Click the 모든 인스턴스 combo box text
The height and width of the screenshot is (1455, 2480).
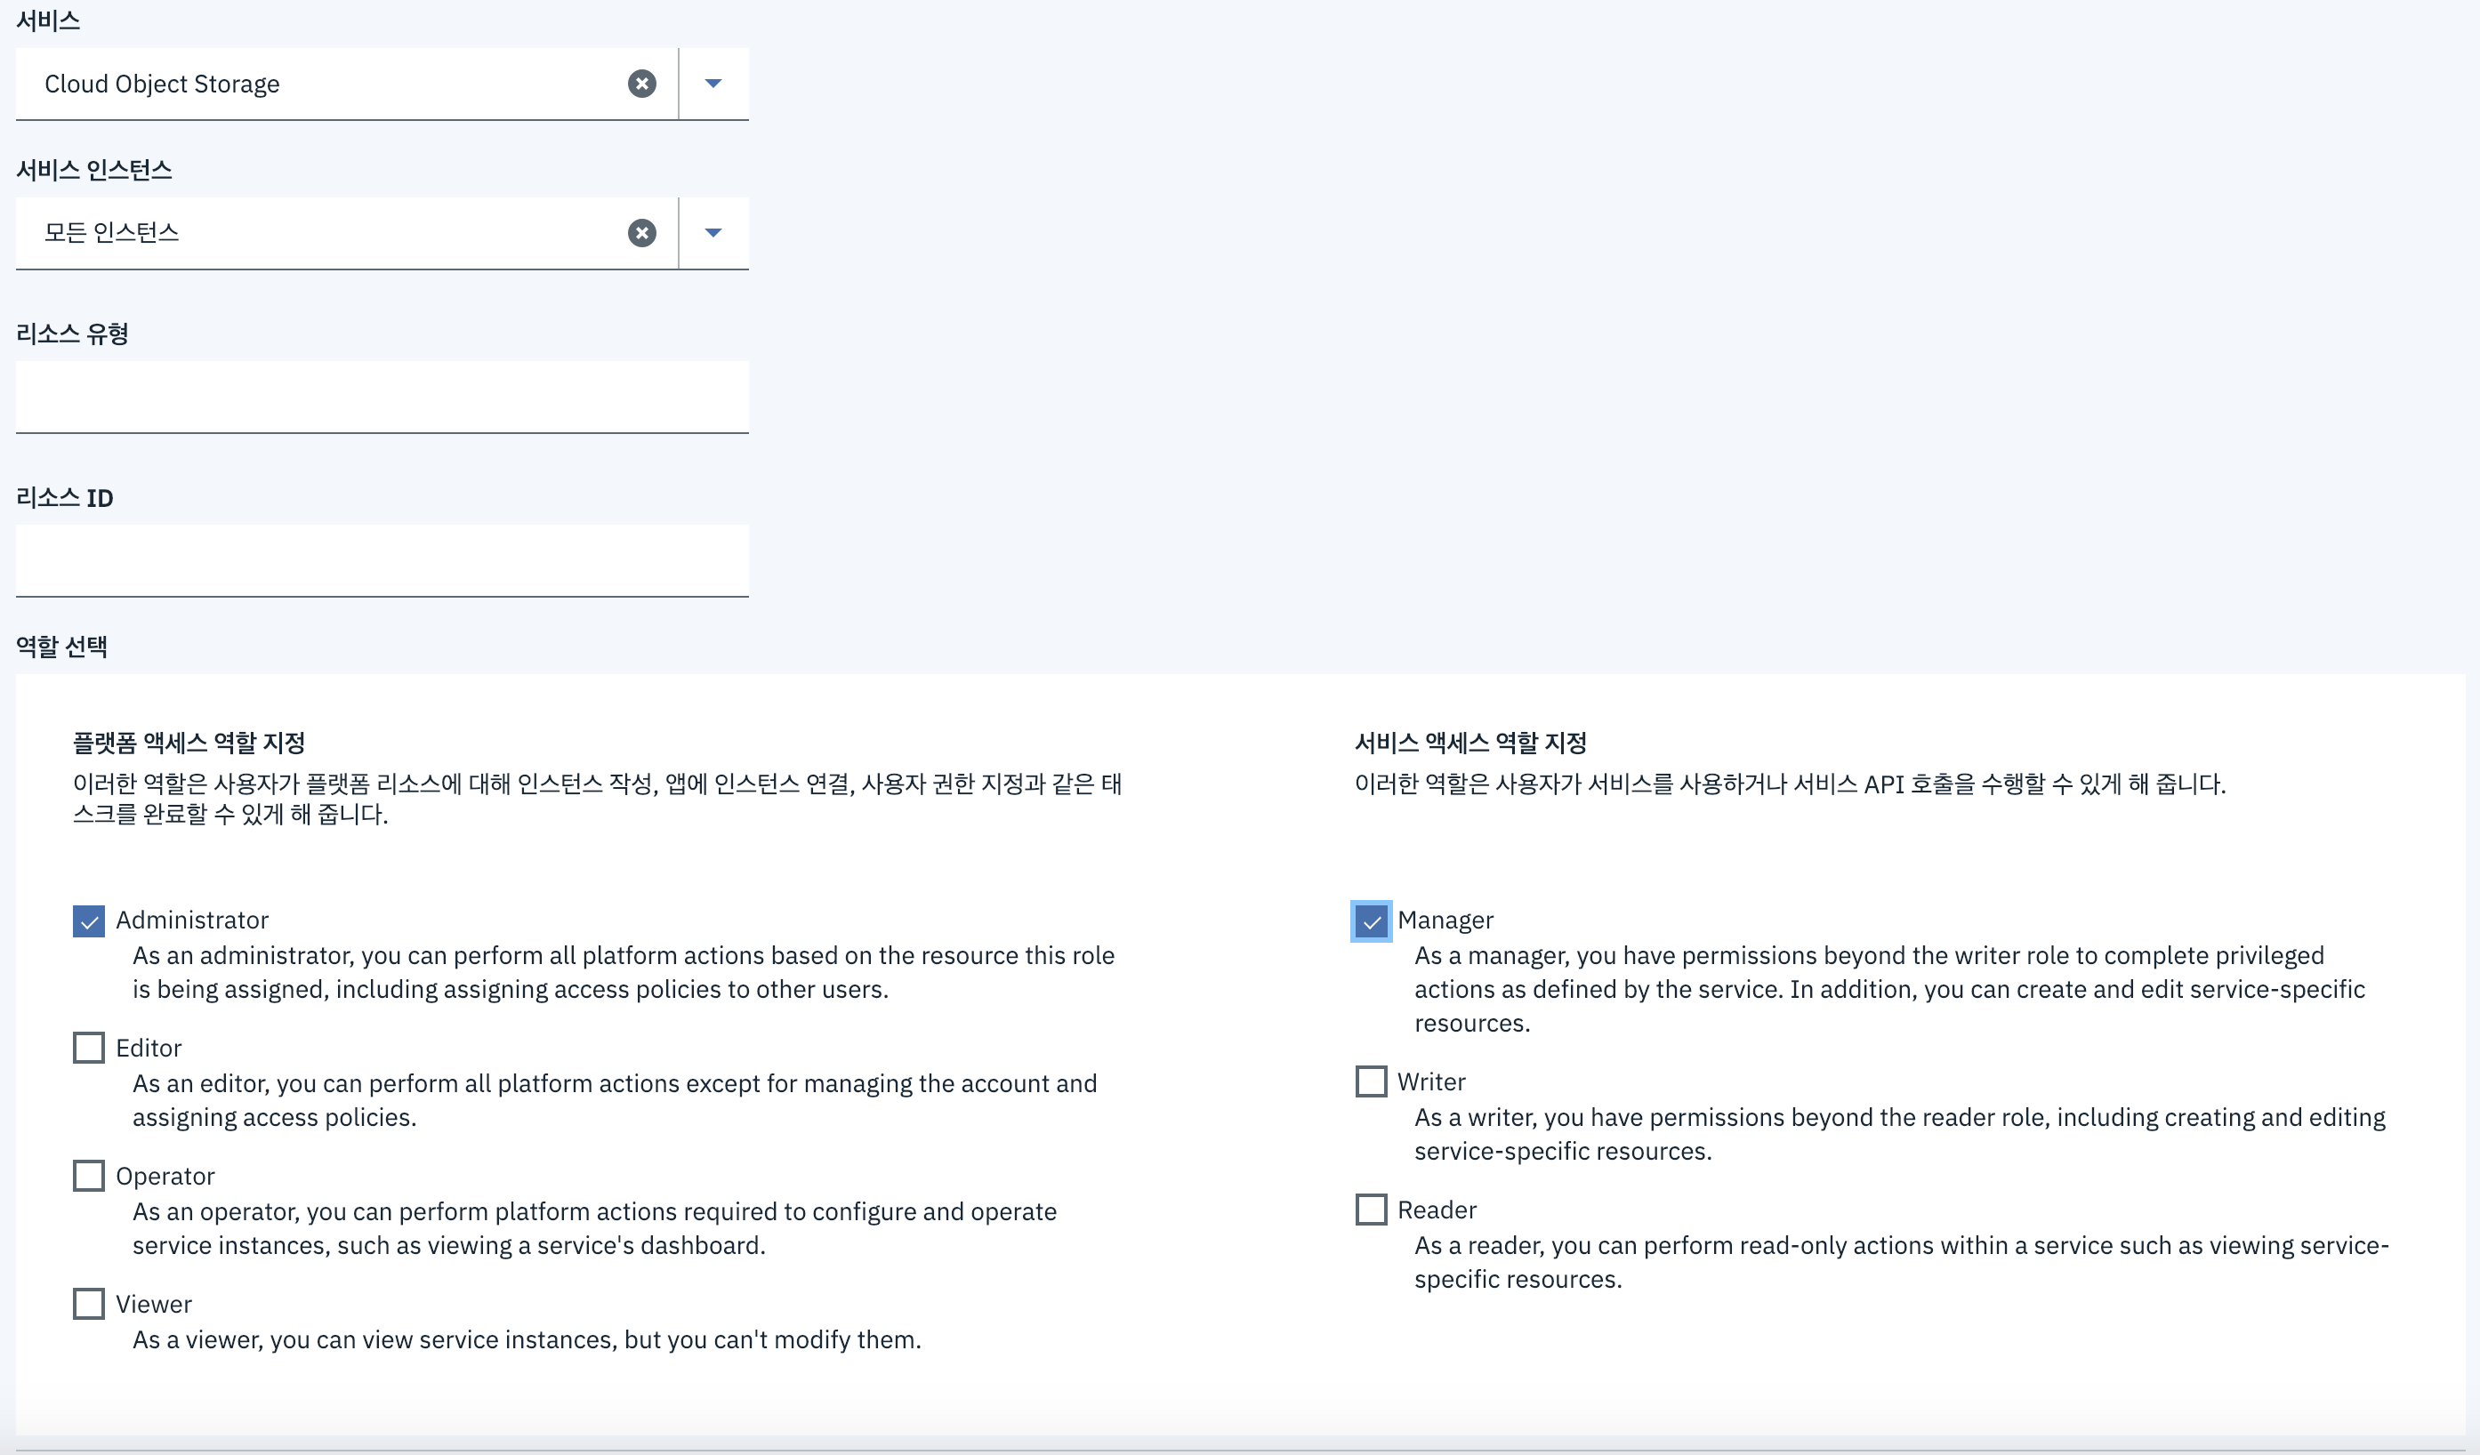(x=112, y=233)
